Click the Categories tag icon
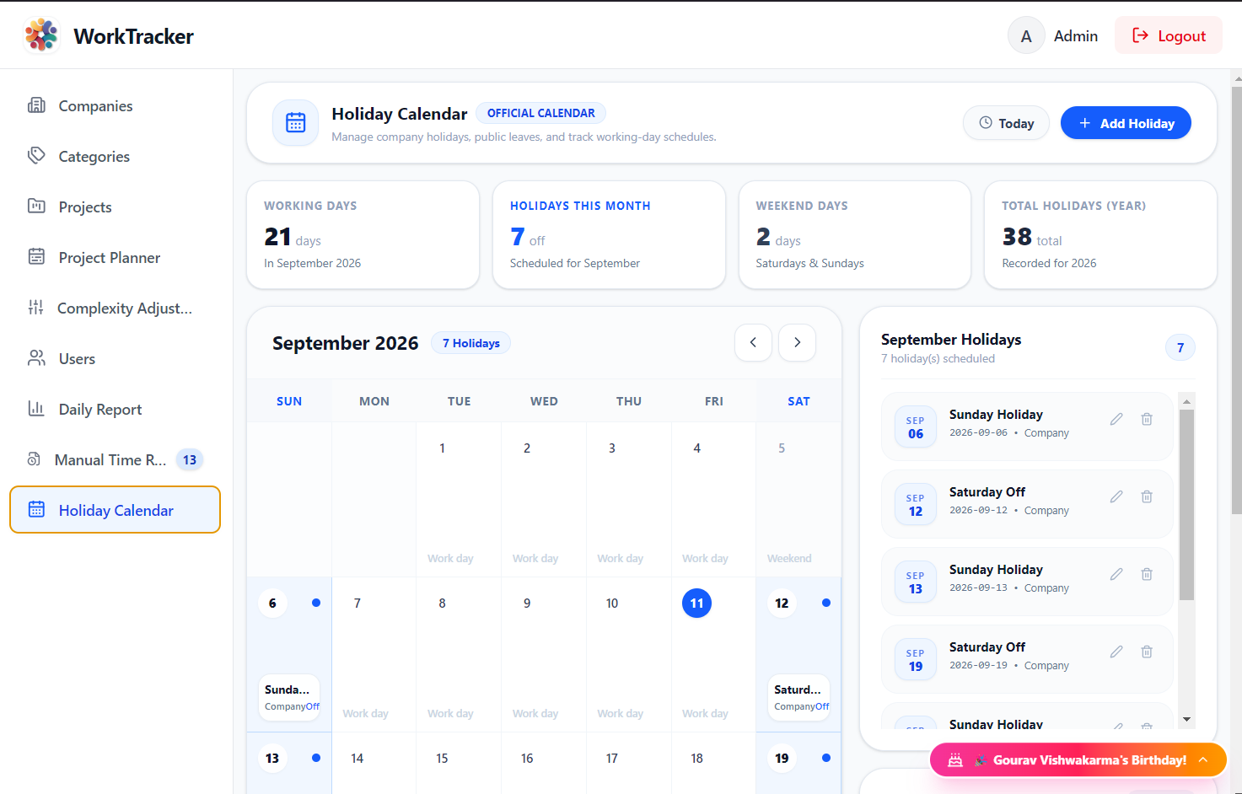 coord(36,156)
